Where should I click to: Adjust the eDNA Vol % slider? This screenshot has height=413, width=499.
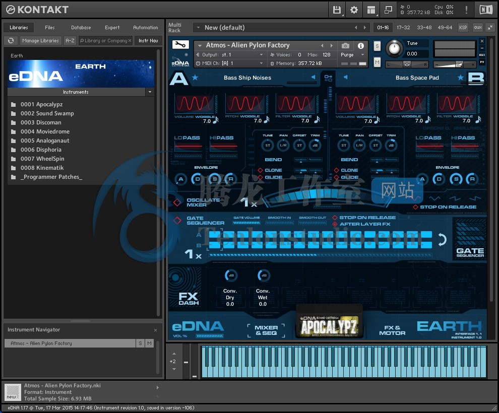coord(209,336)
